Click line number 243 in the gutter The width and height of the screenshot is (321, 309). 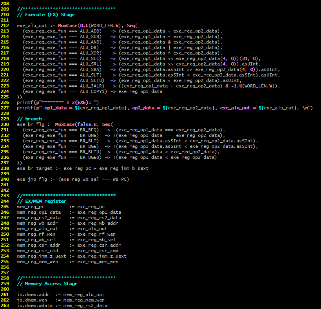coord(5,196)
